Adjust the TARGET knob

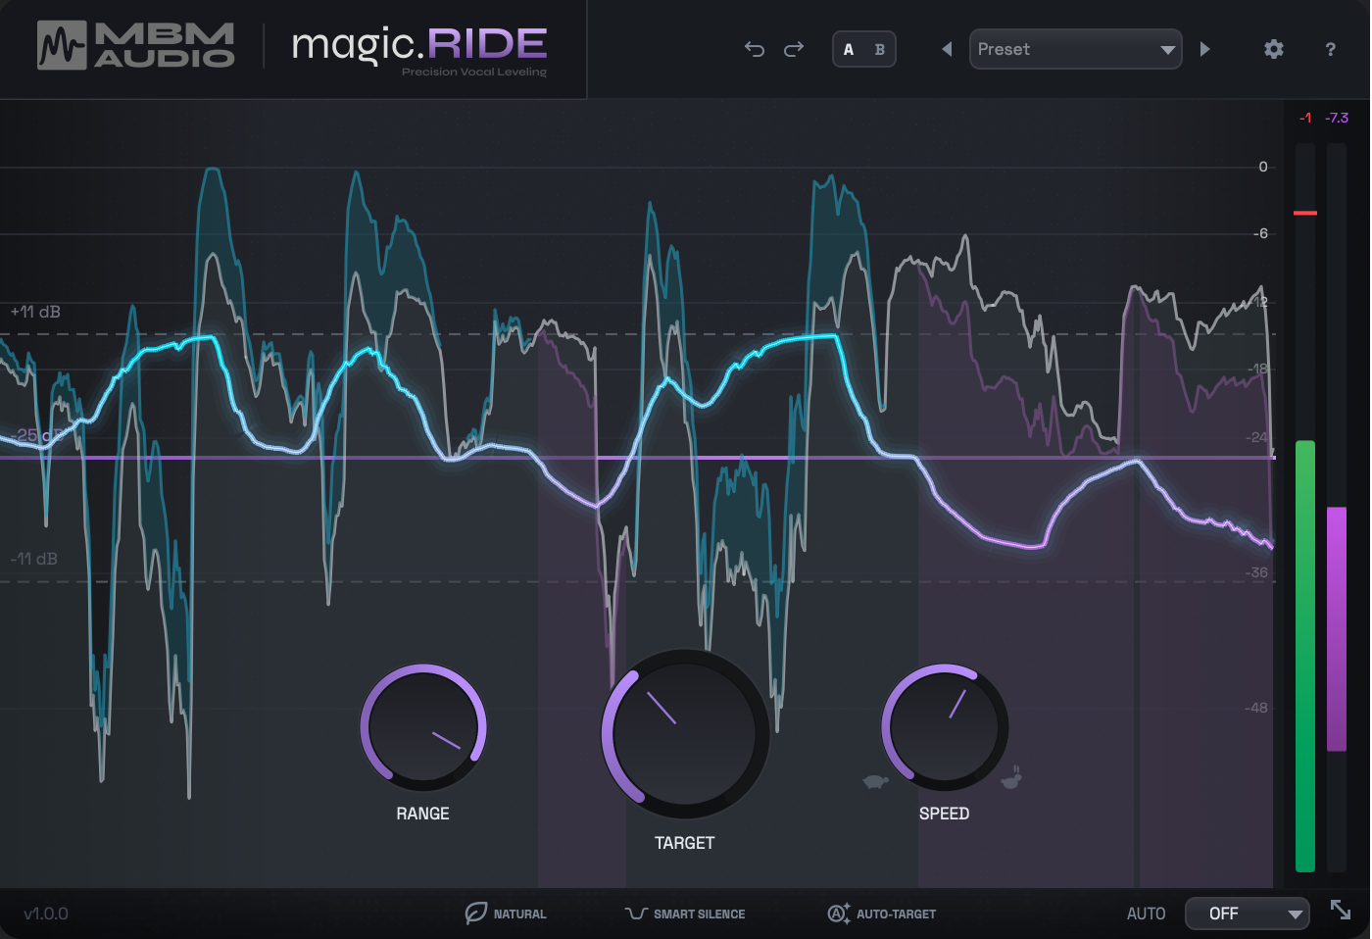click(x=683, y=733)
